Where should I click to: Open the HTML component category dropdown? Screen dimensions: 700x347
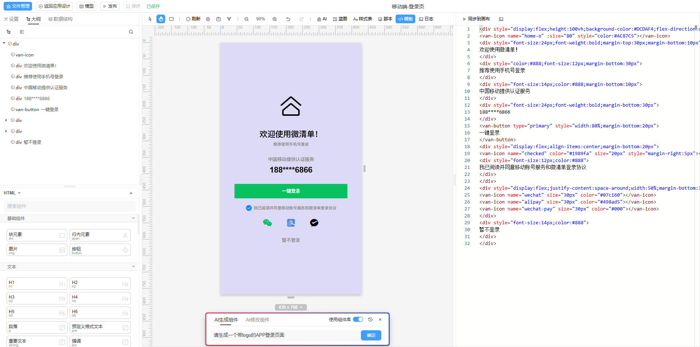(x=12, y=193)
